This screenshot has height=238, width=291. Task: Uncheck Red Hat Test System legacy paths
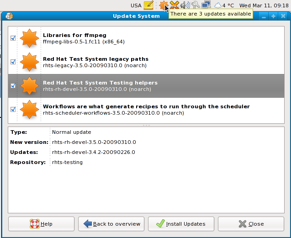point(13,62)
